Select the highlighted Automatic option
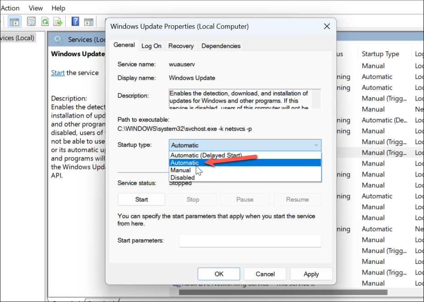Screen dimensions: 424x302 pos(245,163)
